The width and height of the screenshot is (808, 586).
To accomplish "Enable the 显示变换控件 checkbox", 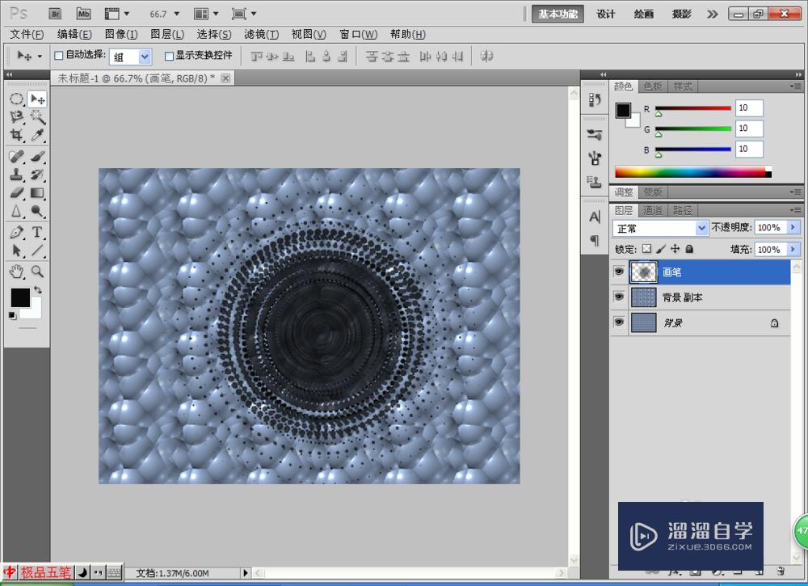I will coord(169,56).
